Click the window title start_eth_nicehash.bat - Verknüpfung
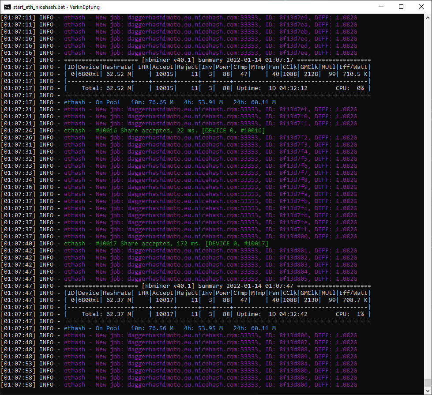 [x=56, y=7]
